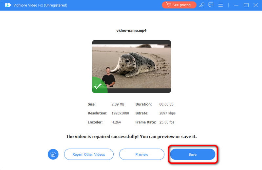
Task: Preview the repaired video
Action: coord(141,154)
